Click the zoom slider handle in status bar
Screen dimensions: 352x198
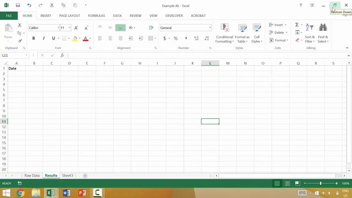click(x=321, y=183)
